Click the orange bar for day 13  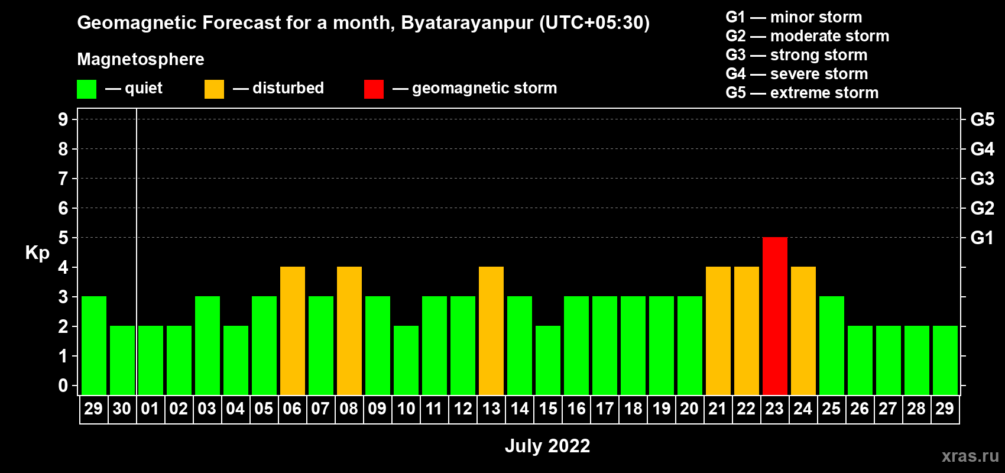tap(491, 331)
